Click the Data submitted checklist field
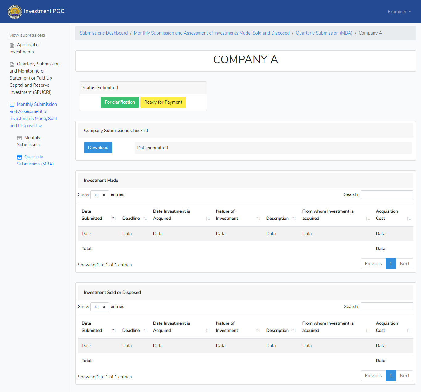Screen dimensions: 421x392 (x=273, y=148)
